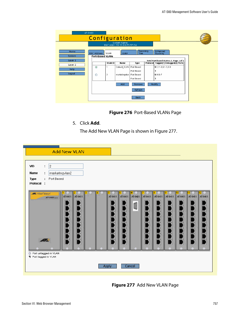This screenshot has width=247, height=320.
Task: Click the empty slot 3 module
Action: pyautogui.click(x=90, y=221)
